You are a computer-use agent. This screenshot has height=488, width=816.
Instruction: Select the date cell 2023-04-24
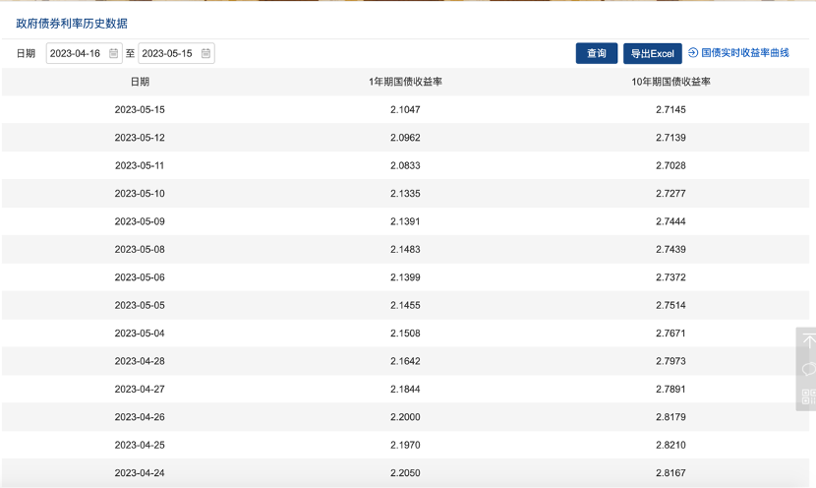tap(140, 473)
